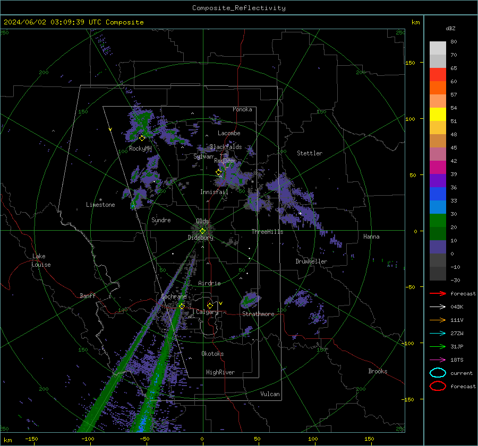Click the Brooks town label
This screenshot has height=446, width=478.
[x=378, y=371]
